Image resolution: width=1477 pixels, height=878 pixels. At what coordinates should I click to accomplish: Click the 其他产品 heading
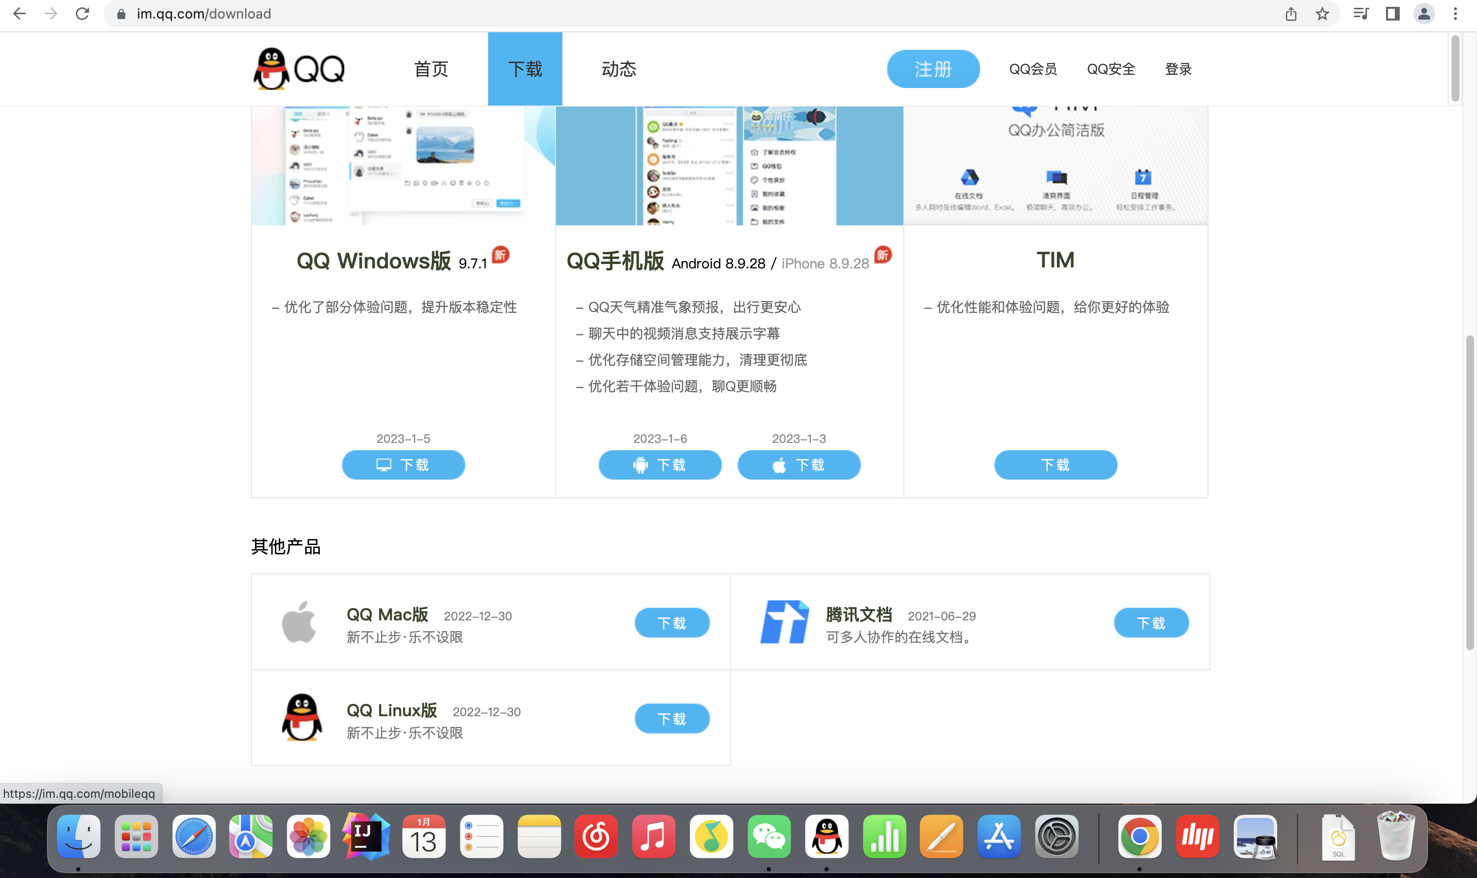click(286, 546)
